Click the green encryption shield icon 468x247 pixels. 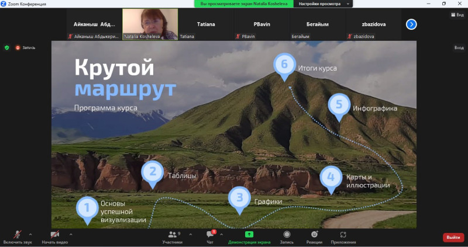7,47
